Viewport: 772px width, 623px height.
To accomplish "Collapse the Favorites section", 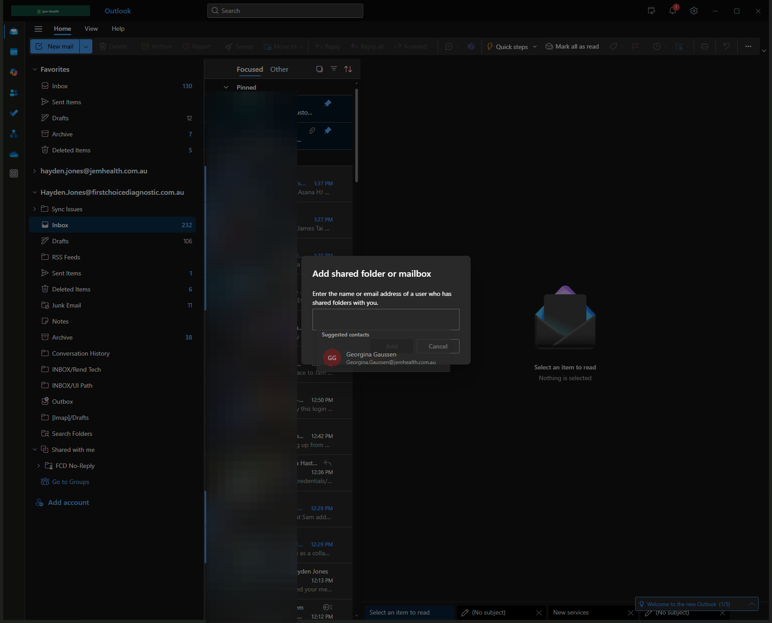I will (35, 70).
